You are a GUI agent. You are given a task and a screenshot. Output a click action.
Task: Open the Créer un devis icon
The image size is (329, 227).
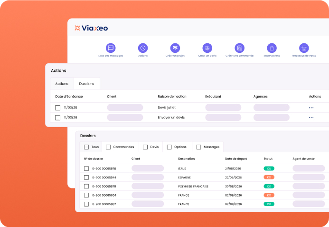[x=207, y=48]
